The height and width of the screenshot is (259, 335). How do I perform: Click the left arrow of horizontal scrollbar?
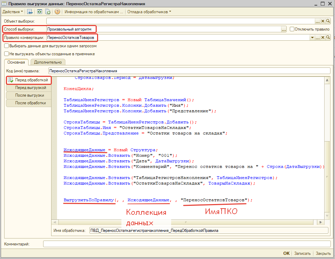tap(55, 222)
